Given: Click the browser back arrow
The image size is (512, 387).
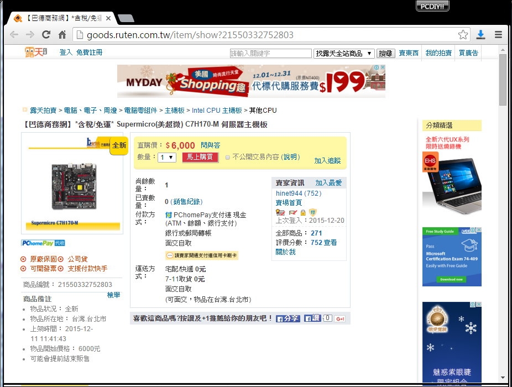Looking at the screenshot, I should [14, 35].
